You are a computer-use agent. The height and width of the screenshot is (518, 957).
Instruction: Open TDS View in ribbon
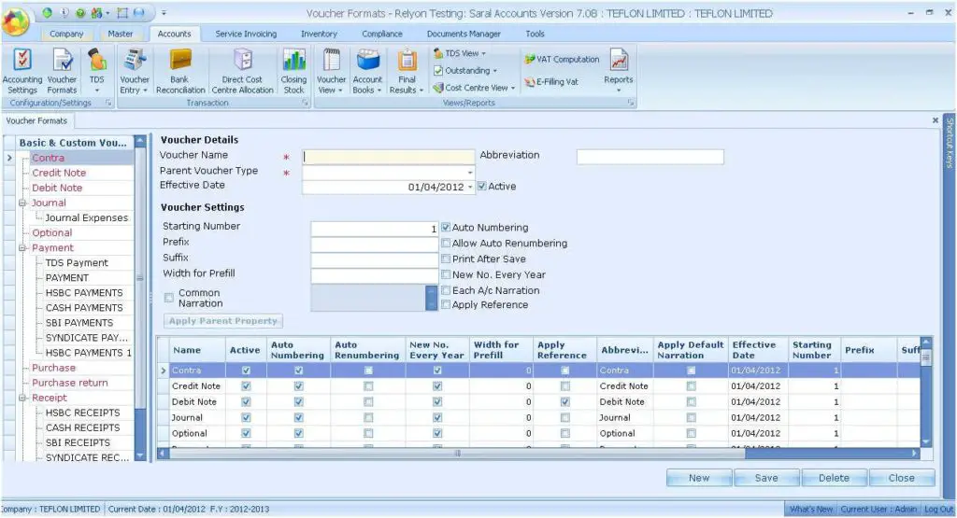point(460,53)
